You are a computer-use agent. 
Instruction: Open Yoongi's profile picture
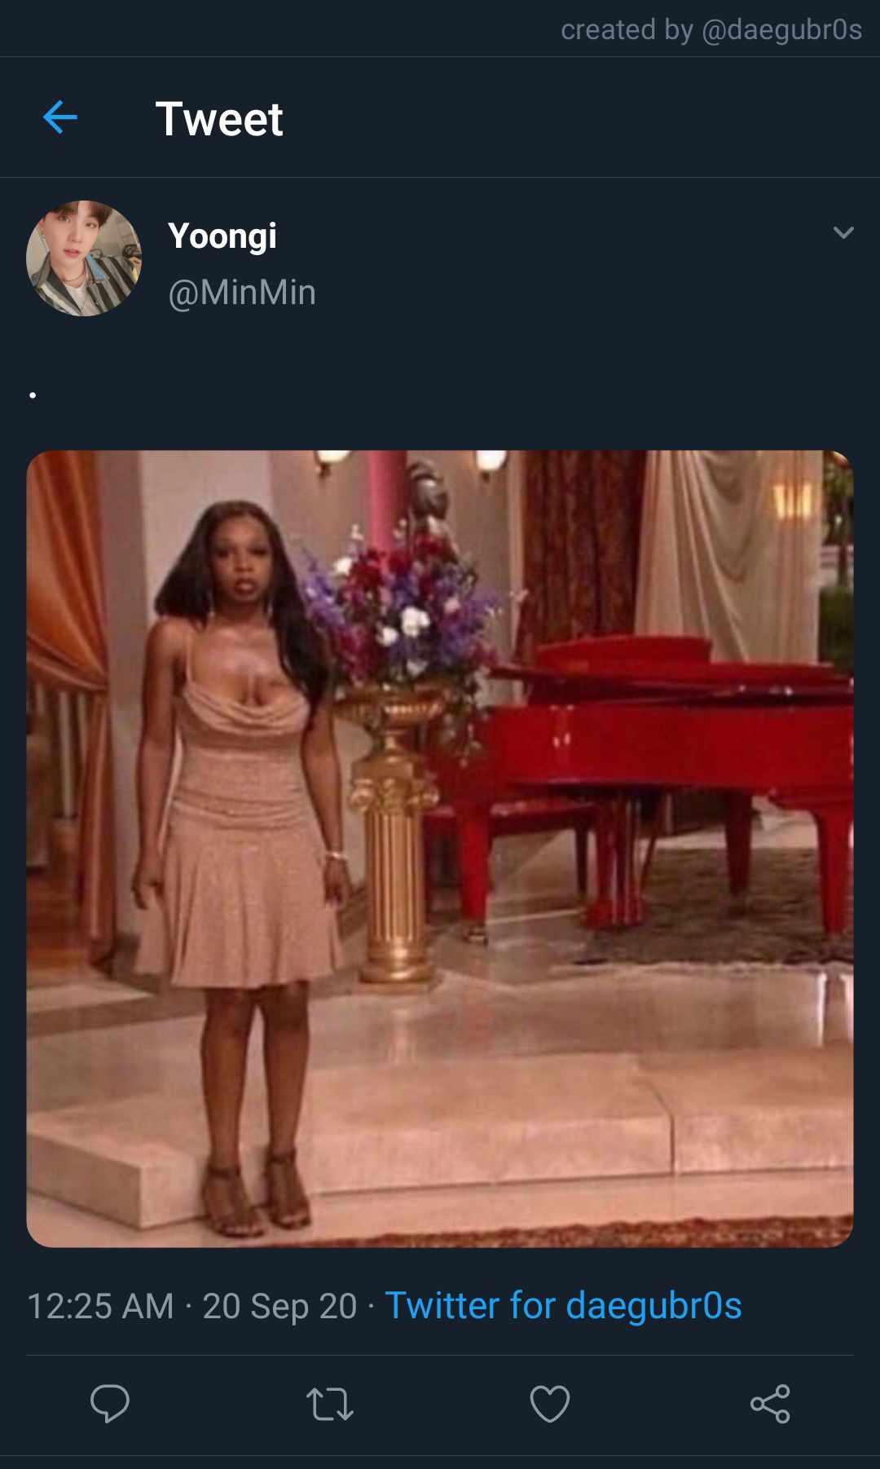[x=84, y=258]
